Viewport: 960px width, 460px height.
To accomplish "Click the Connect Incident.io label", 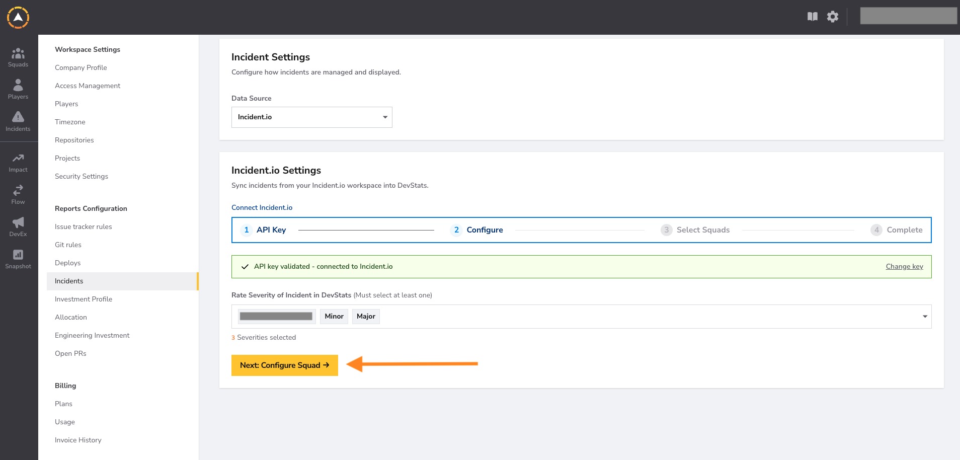I will [262, 207].
